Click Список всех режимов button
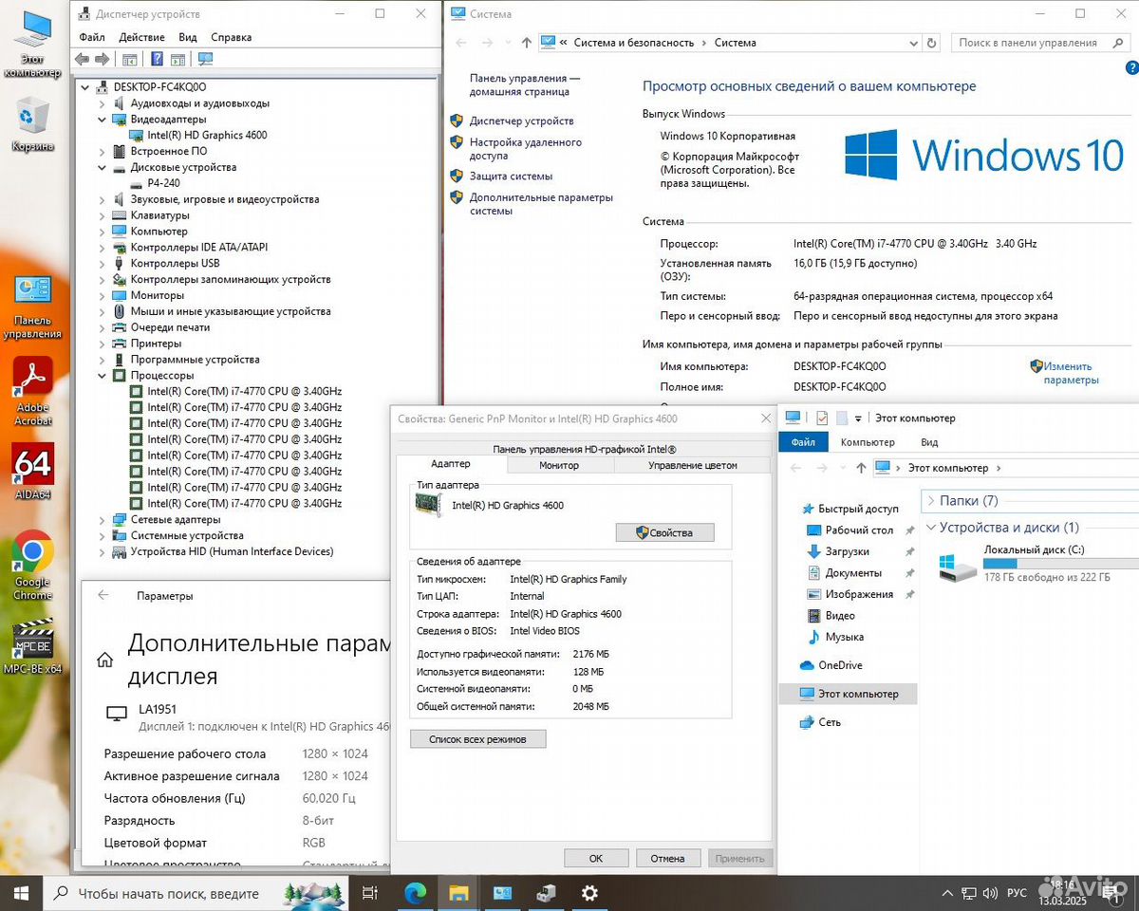The width and height of the screenshot is (1139, 911). (477, 738)
